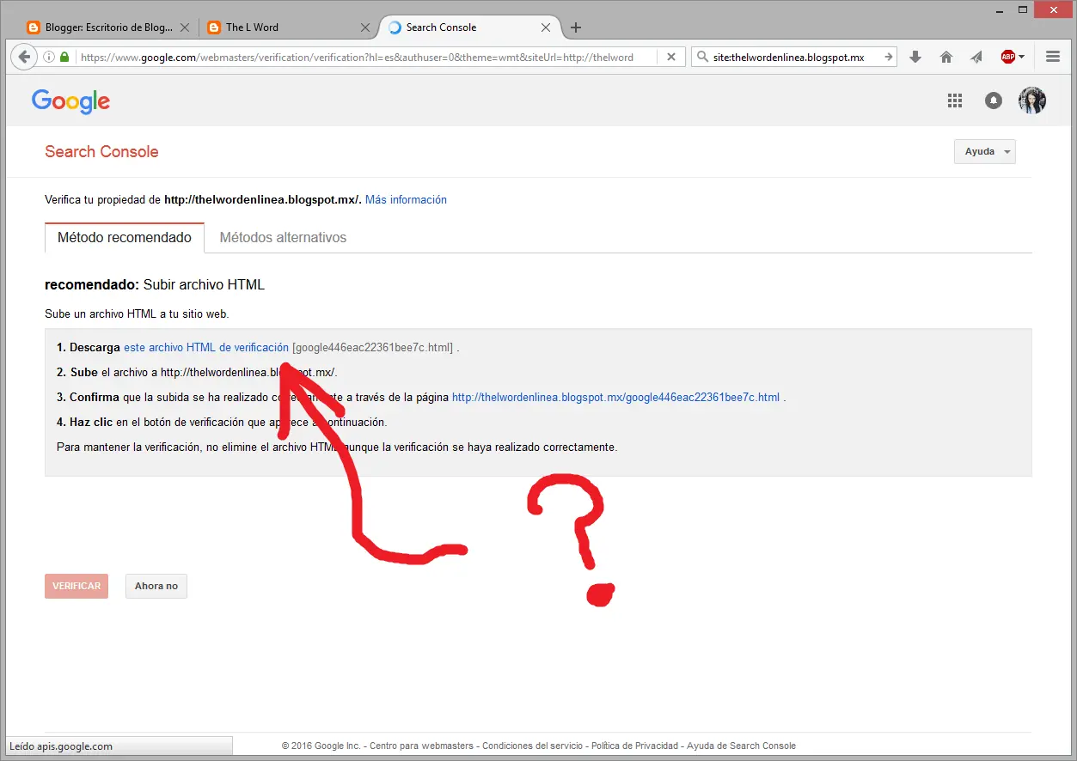
Task: Click the Blogger favicon on L Word tab
Action: point(214,27)
